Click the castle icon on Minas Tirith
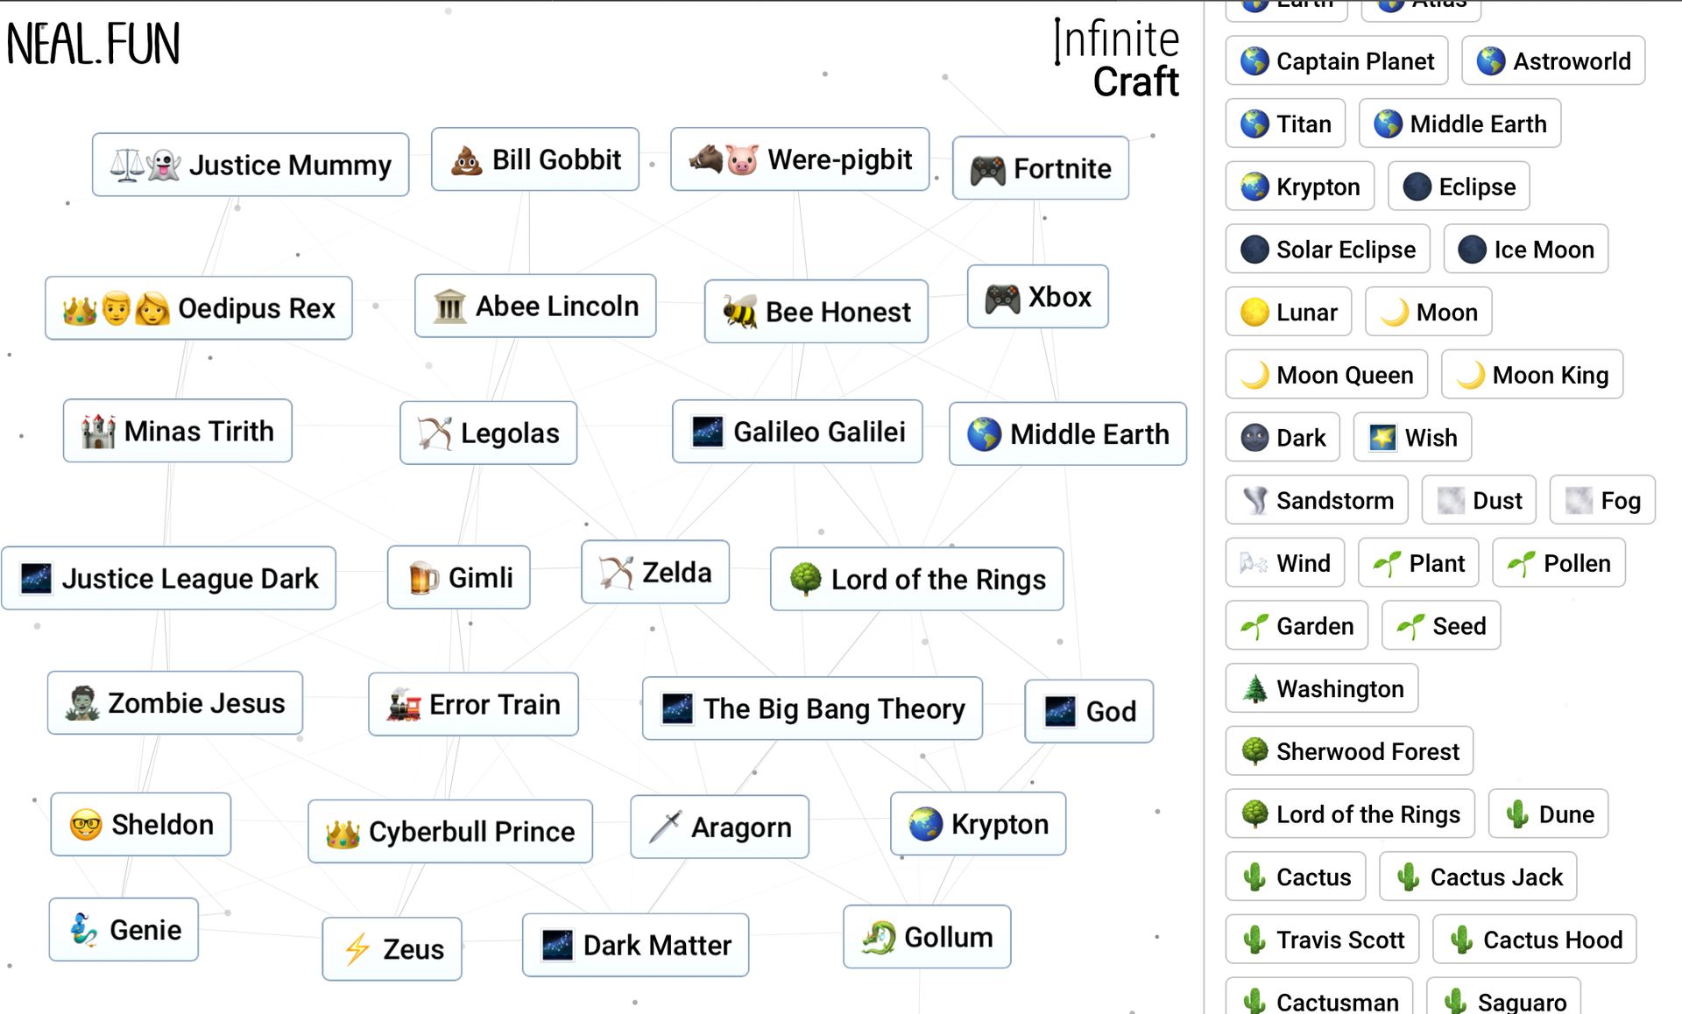1682x1014 pixels. pyautogui.click(x=98, y=432)
